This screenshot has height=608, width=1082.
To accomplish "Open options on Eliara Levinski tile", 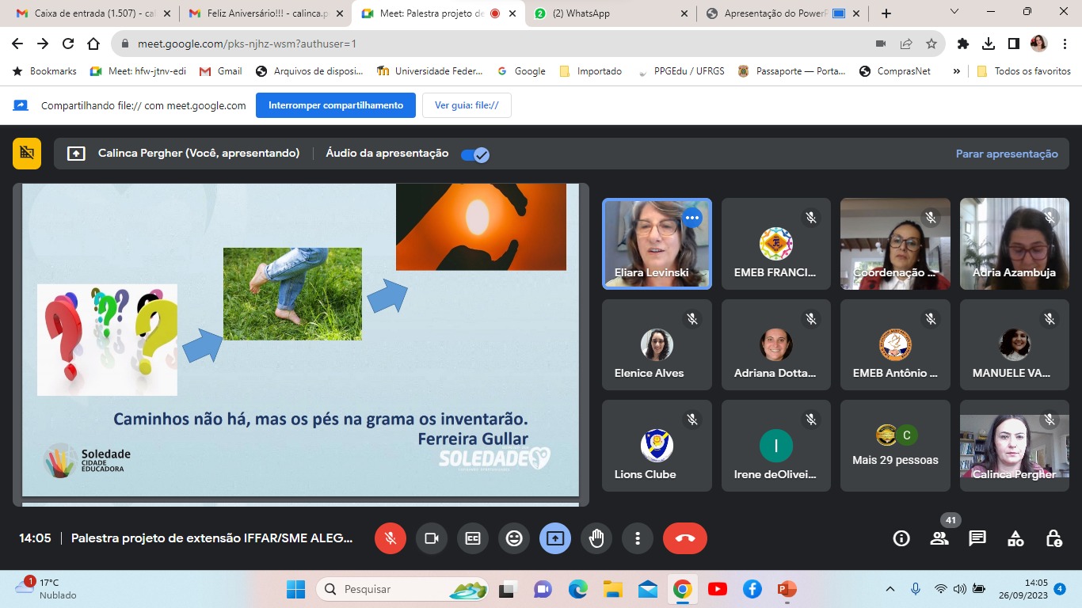I will (692, 218).
